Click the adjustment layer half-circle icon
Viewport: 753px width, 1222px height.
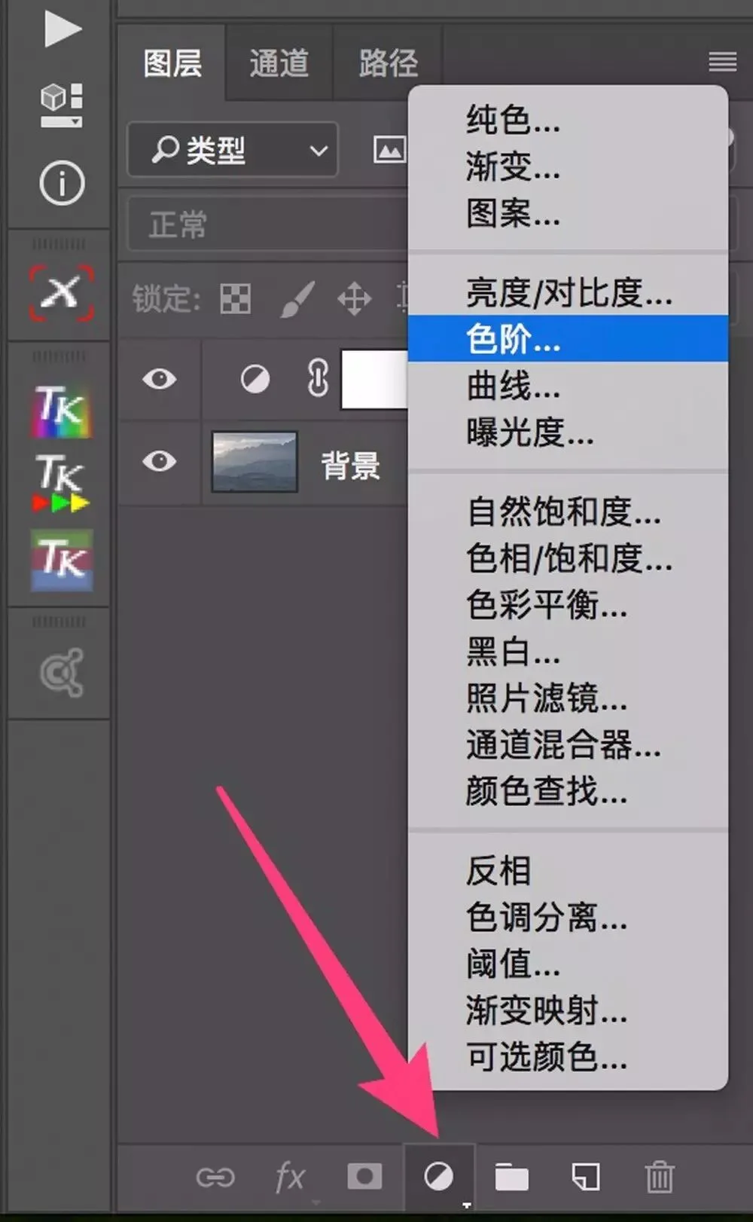click(255, 379)
